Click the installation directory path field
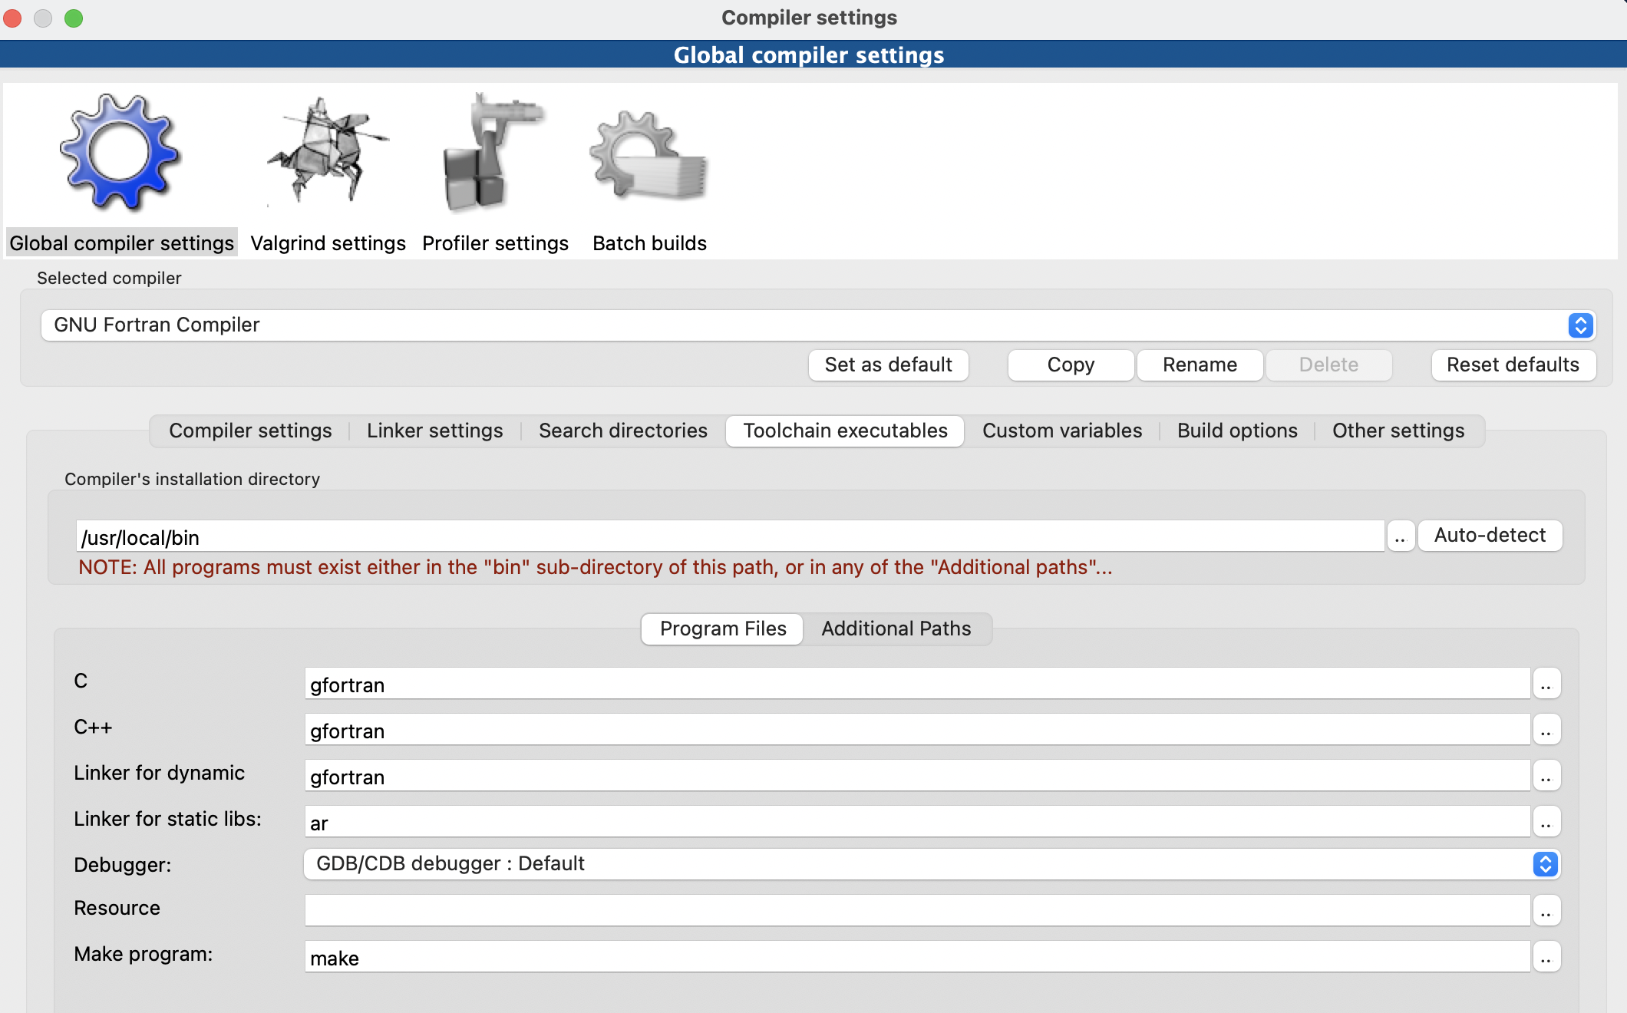1627x1013 pixels. coord(729,536)
